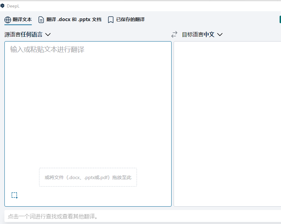Click the DeepL window title text
Viewport: 281px width, 224px height.
coord(13,6)
